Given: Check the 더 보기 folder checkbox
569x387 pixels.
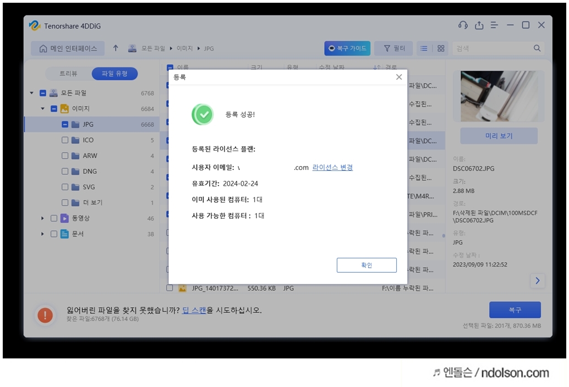Looking at the screenshot, I should [x=65, y=202].
